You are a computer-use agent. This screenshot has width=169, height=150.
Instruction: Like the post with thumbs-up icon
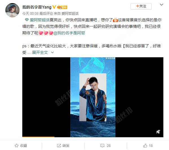(145, 145)
